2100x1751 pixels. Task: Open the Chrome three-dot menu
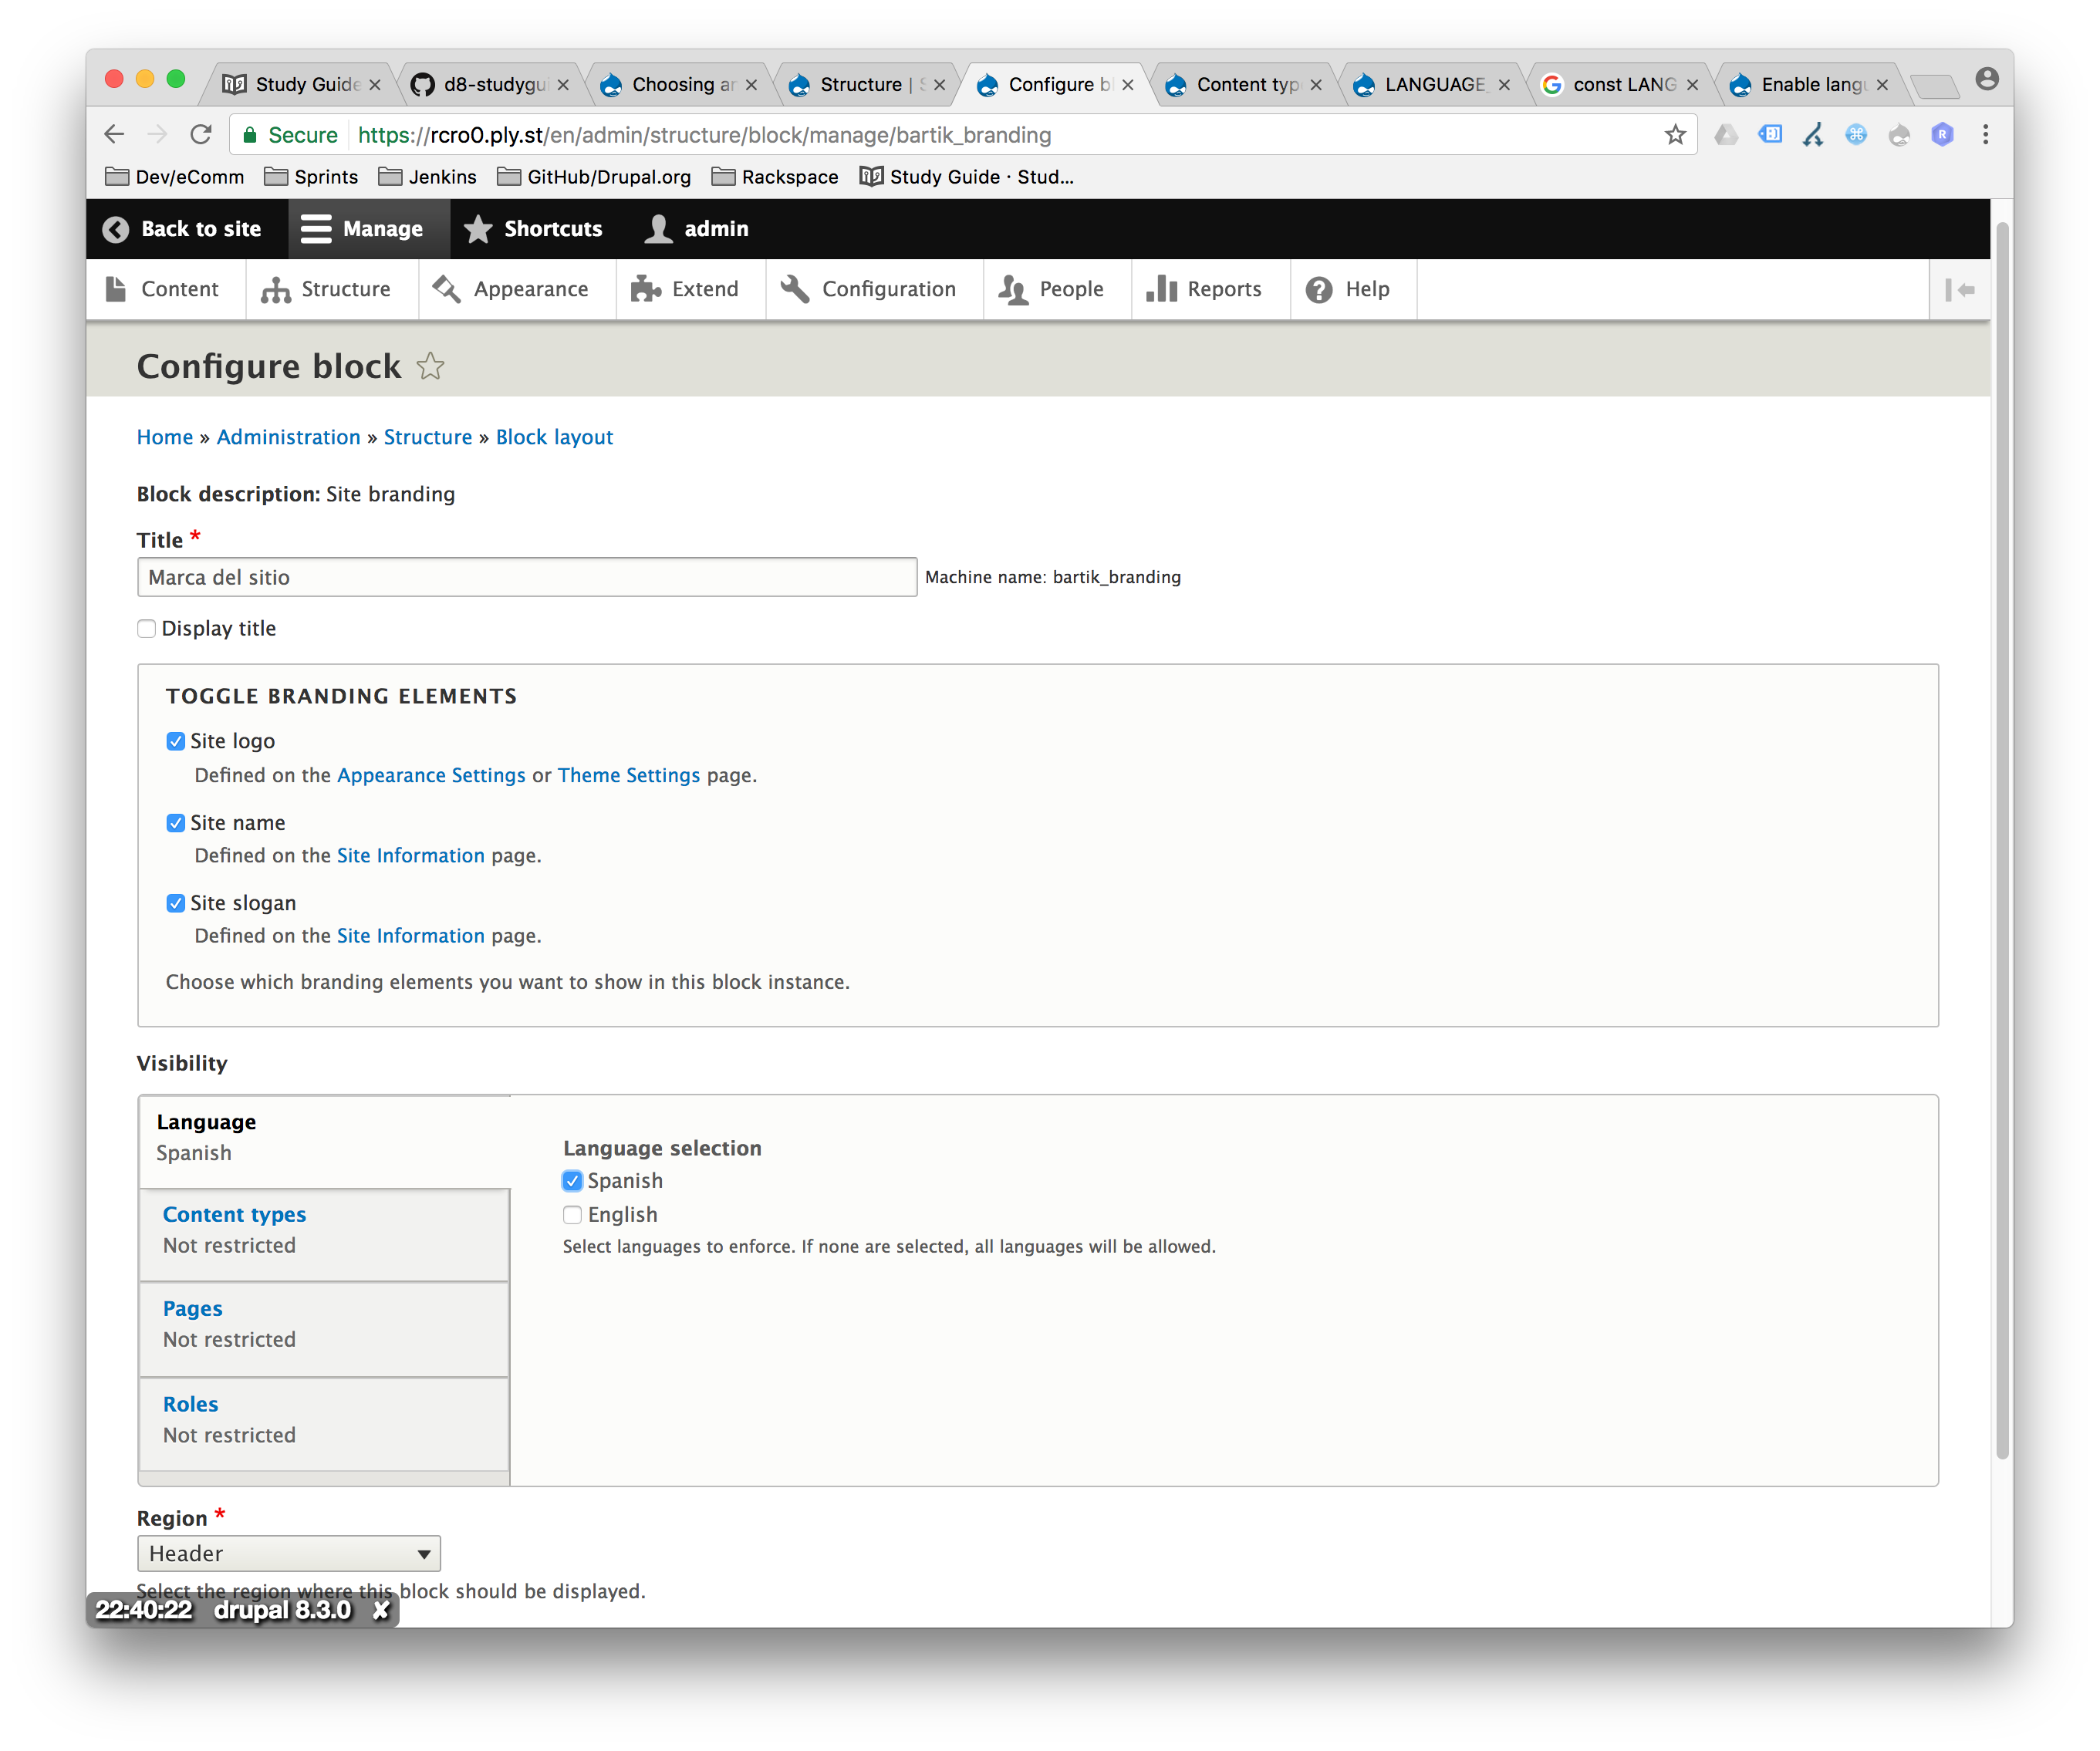tap(1985, 134)
